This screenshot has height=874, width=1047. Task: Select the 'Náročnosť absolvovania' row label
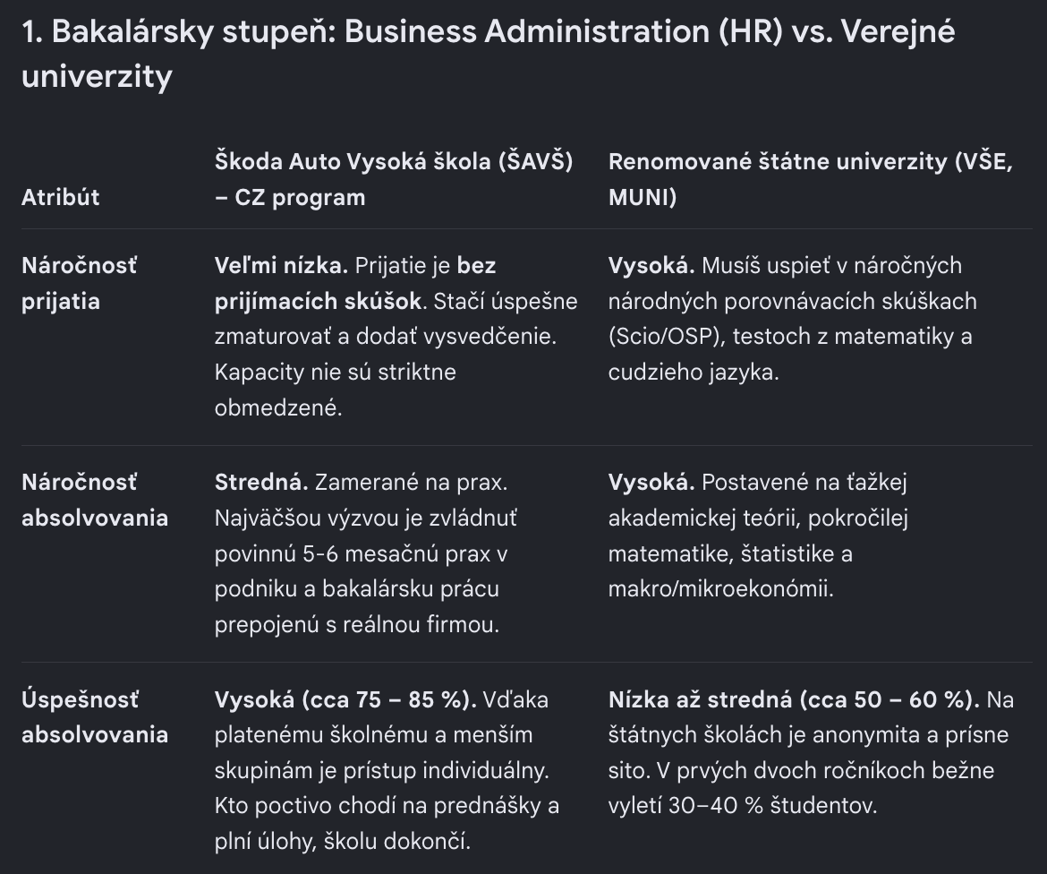pyautogui.click(x=95, y=500)
